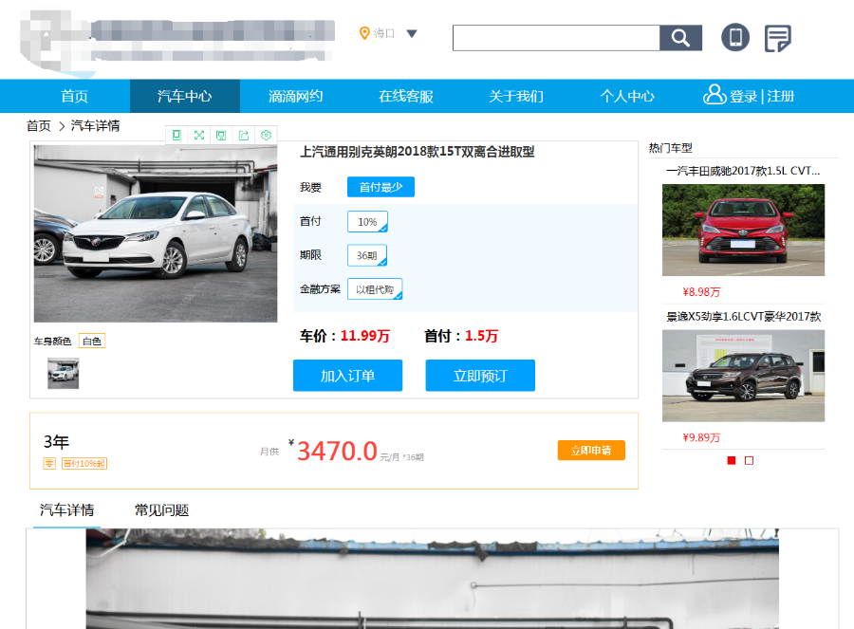Select the second hollow carousel indicator
This screenshot has height=629, width=854.
coord(749,461)
